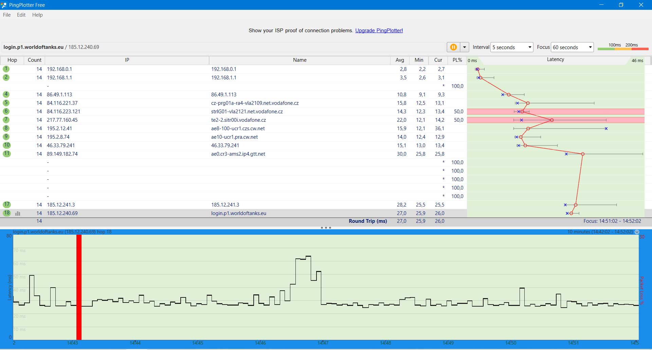Click the red packet loss bar in timeline
The height and width of the screenshot is (350, 652).
[x=79, y=287]
